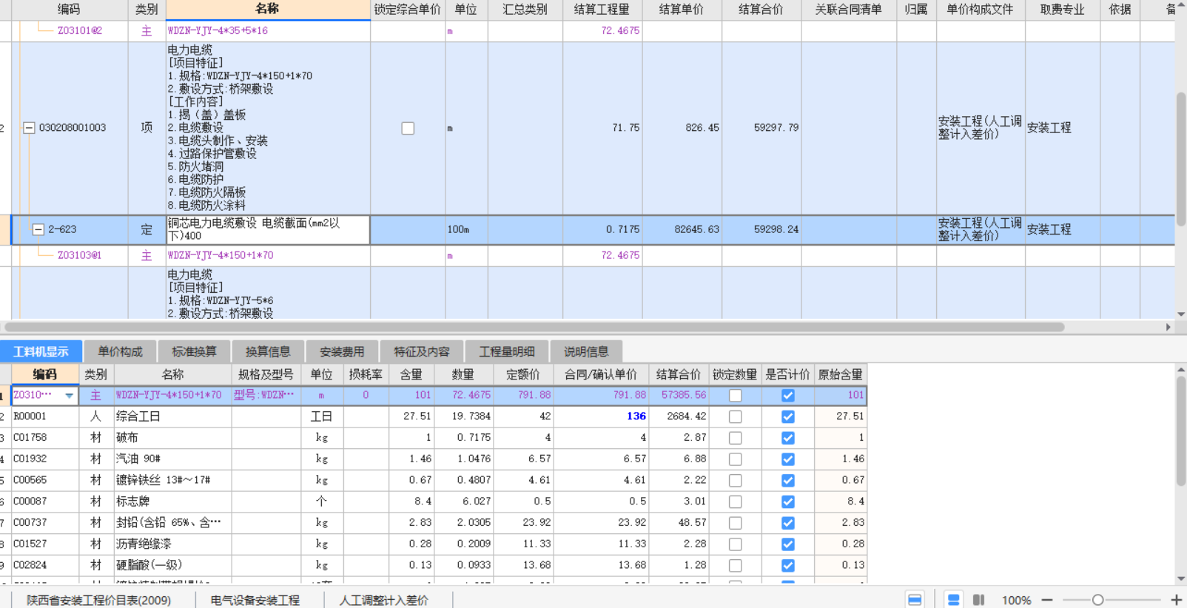Select code cell 030208001003

click(73, 128)
